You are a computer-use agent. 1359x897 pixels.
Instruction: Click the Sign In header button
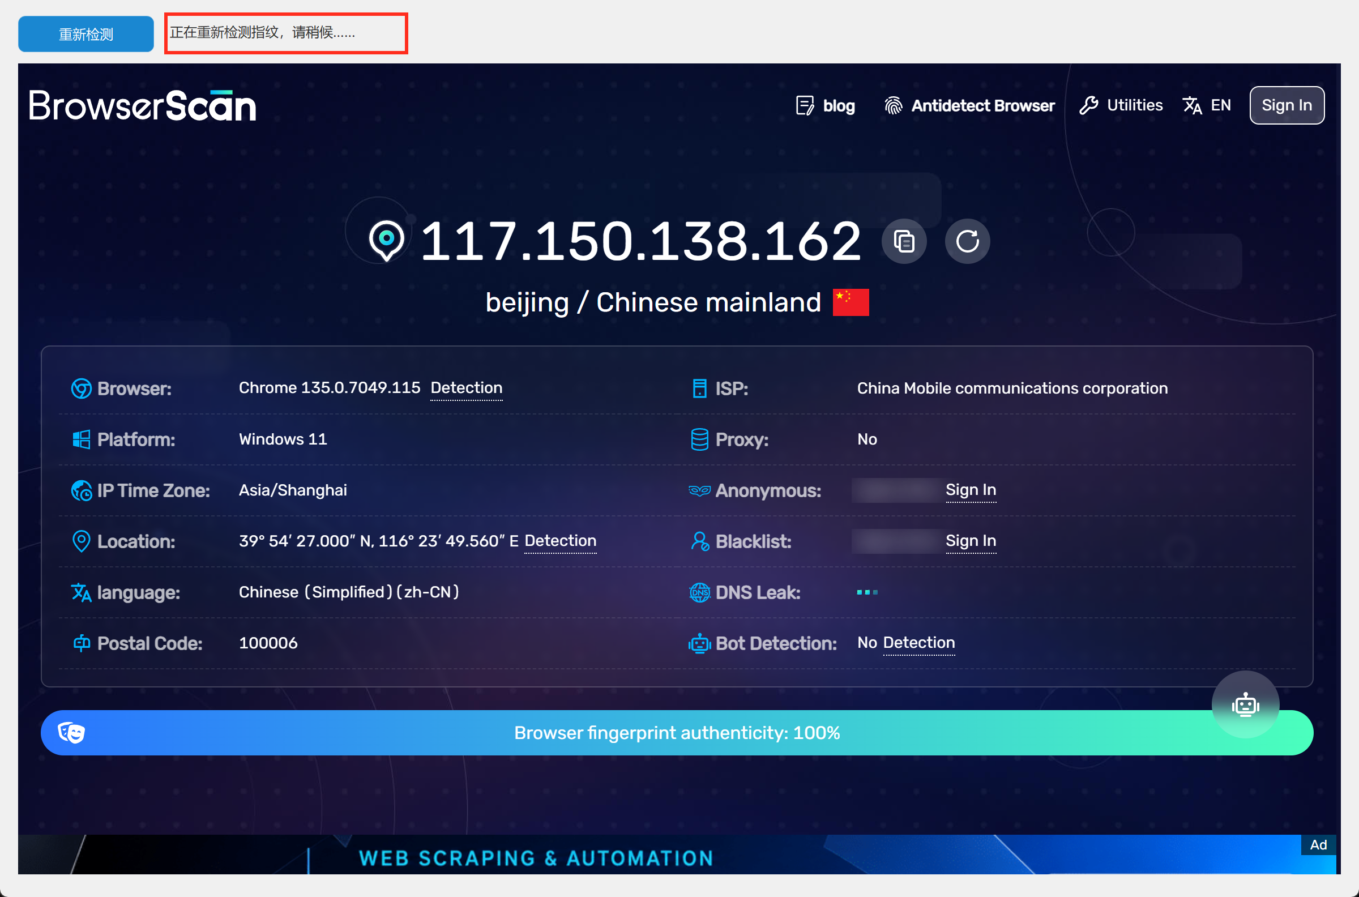click(1287, 105)
